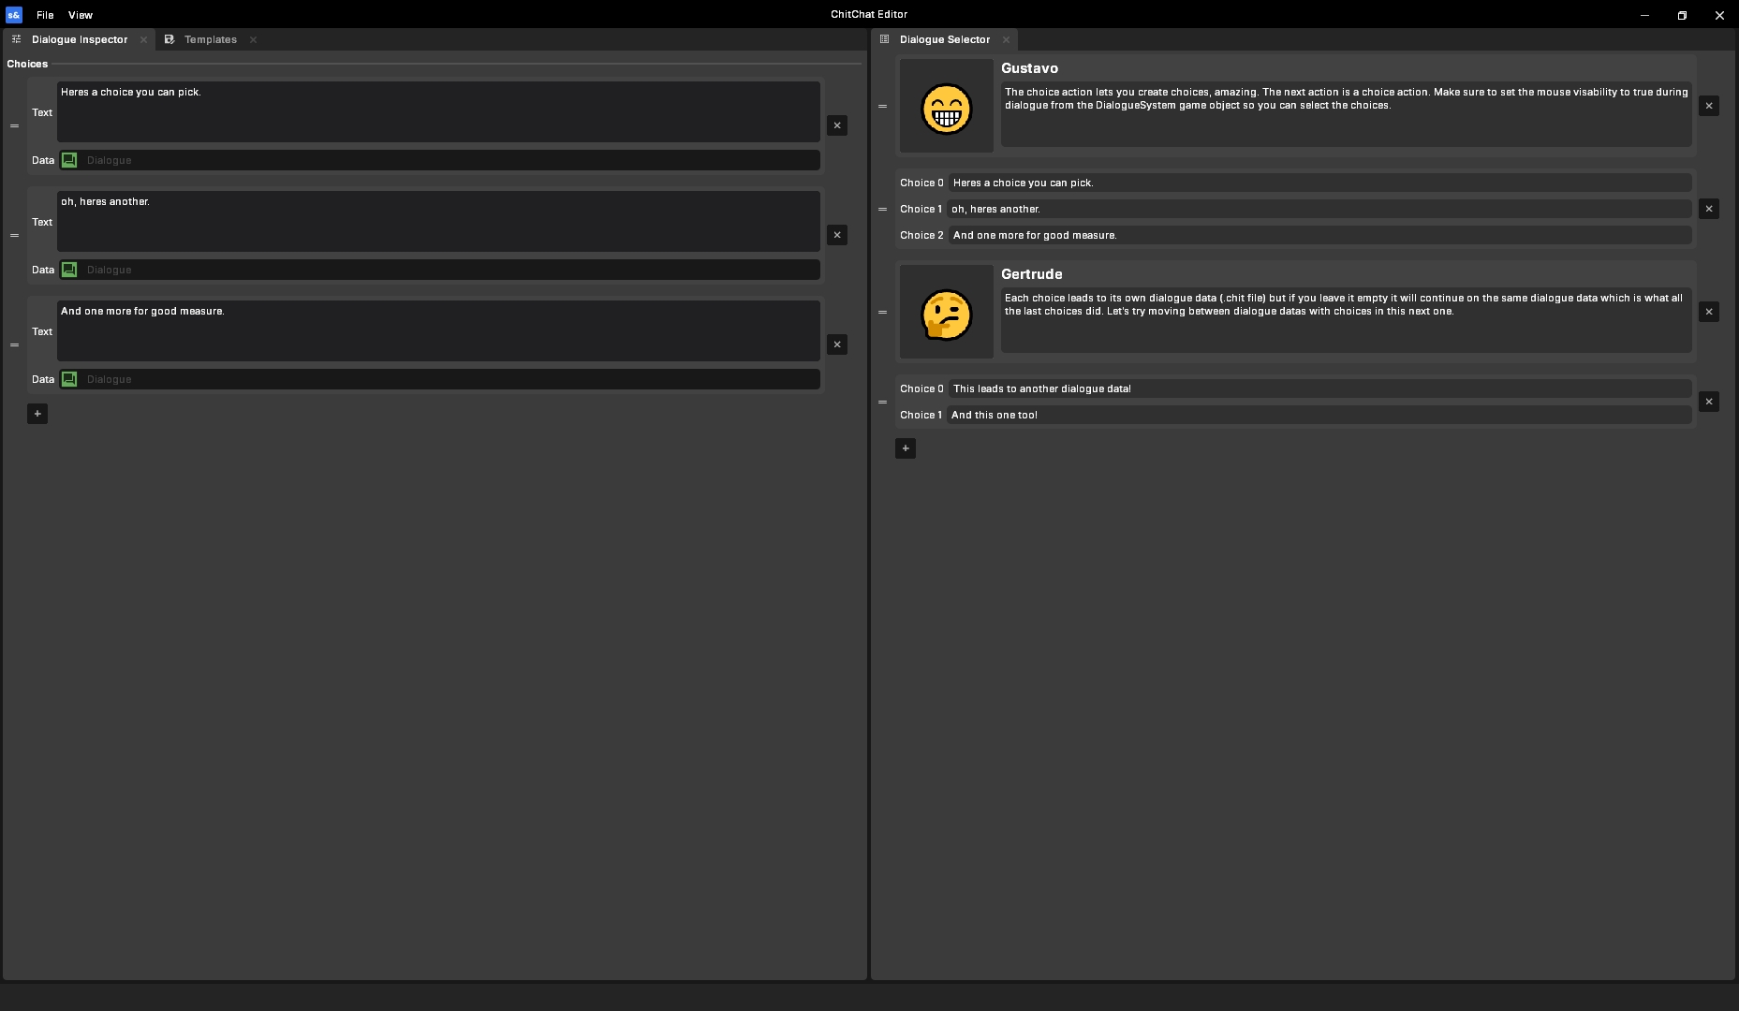The image size is (1739, 1011).
Task: Switch to the Templates tab
Action: coord(211,39)
